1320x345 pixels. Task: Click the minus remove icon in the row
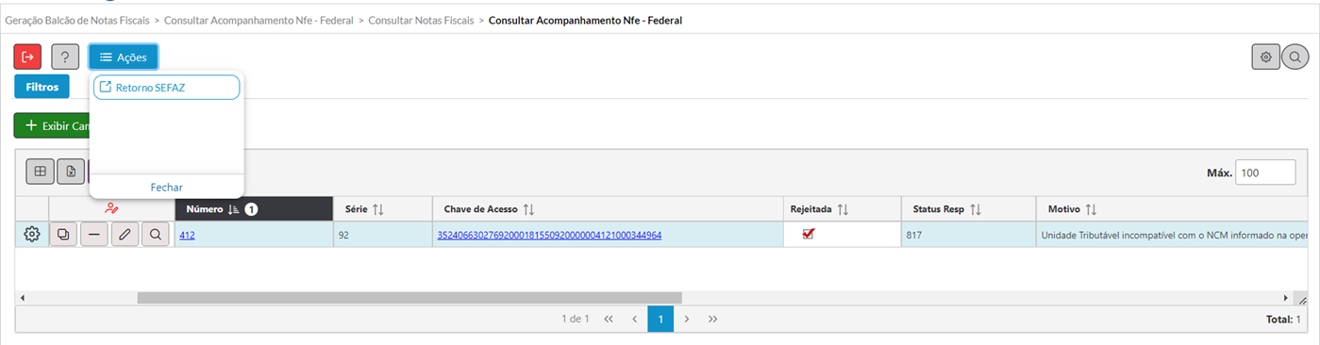click(x=94, y=235)
